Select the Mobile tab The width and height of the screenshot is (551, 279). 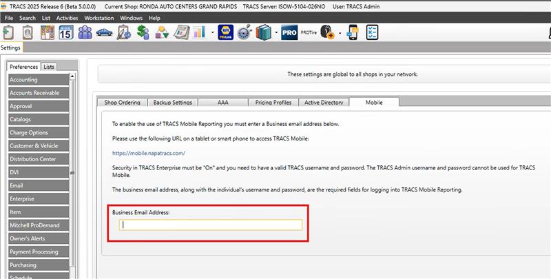pos(374,102)
